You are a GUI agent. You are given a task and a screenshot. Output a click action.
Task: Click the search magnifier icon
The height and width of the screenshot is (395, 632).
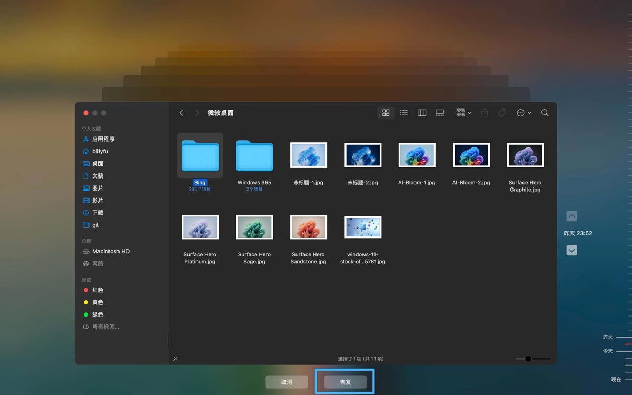(545, 113)
